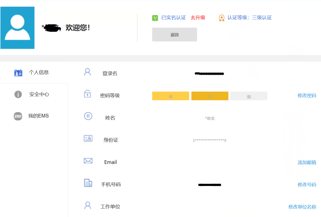The width and height of the screenshot is (321, 217).
Task: Click the 中 segment of password strength bar
Action: click(210, 96)
